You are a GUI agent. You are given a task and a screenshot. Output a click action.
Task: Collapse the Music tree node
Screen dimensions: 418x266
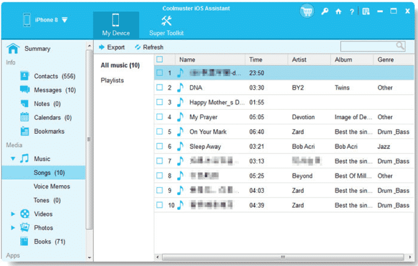coord(13,159)
